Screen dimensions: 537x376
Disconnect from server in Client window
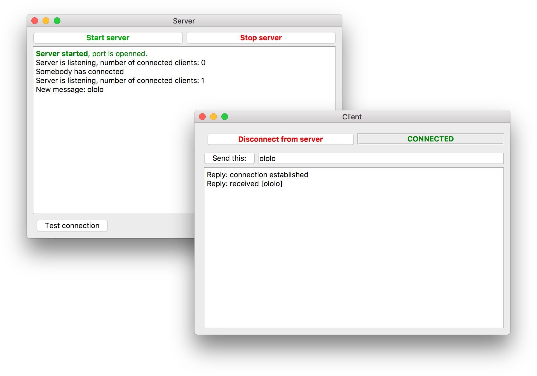[280, 139]
